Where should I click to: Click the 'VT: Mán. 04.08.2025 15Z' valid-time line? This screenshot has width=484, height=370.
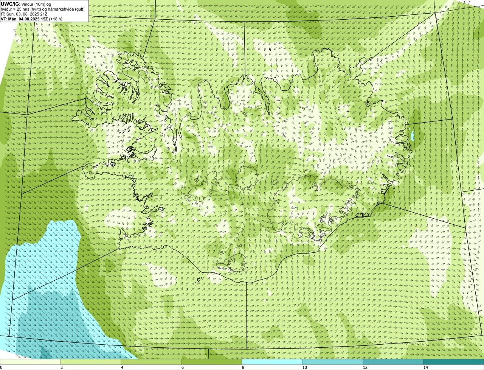pos(32,19)
